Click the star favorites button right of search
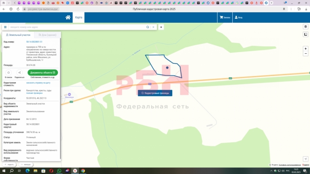This screenshot has height=174, width=310. coord(161,27)
